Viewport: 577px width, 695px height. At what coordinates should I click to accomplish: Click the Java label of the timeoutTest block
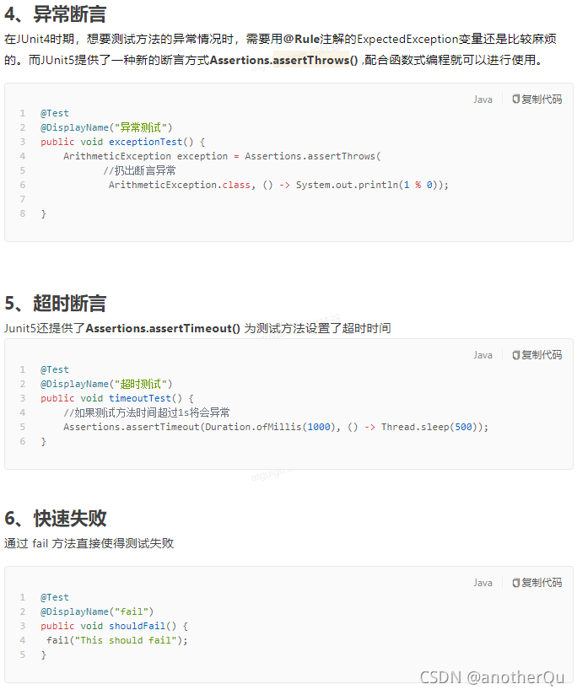[483, 355]
